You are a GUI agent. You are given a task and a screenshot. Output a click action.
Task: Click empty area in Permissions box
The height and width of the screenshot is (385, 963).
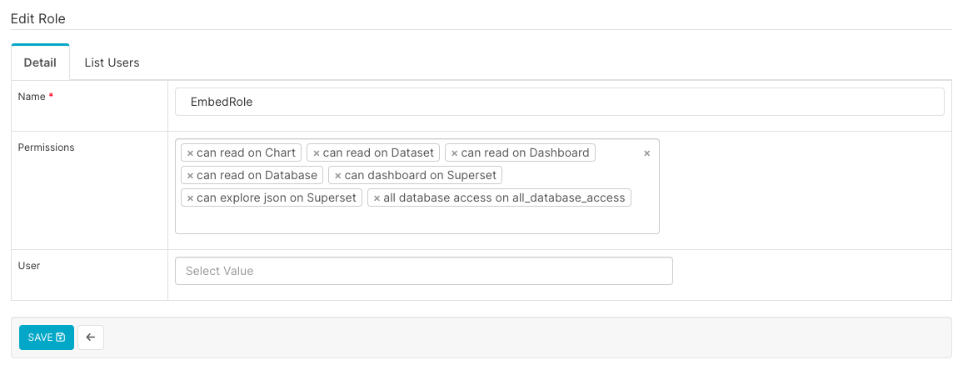pyautogui.click(x=417, y=220)
